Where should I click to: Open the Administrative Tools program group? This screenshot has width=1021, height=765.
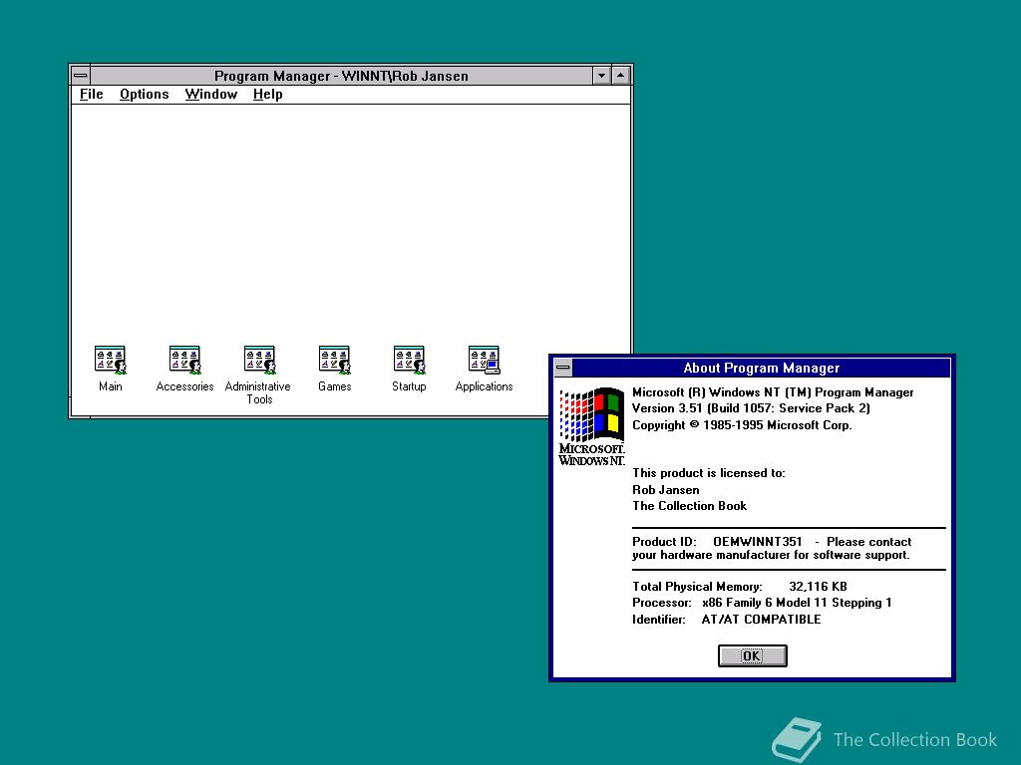[x=259, y=359]
